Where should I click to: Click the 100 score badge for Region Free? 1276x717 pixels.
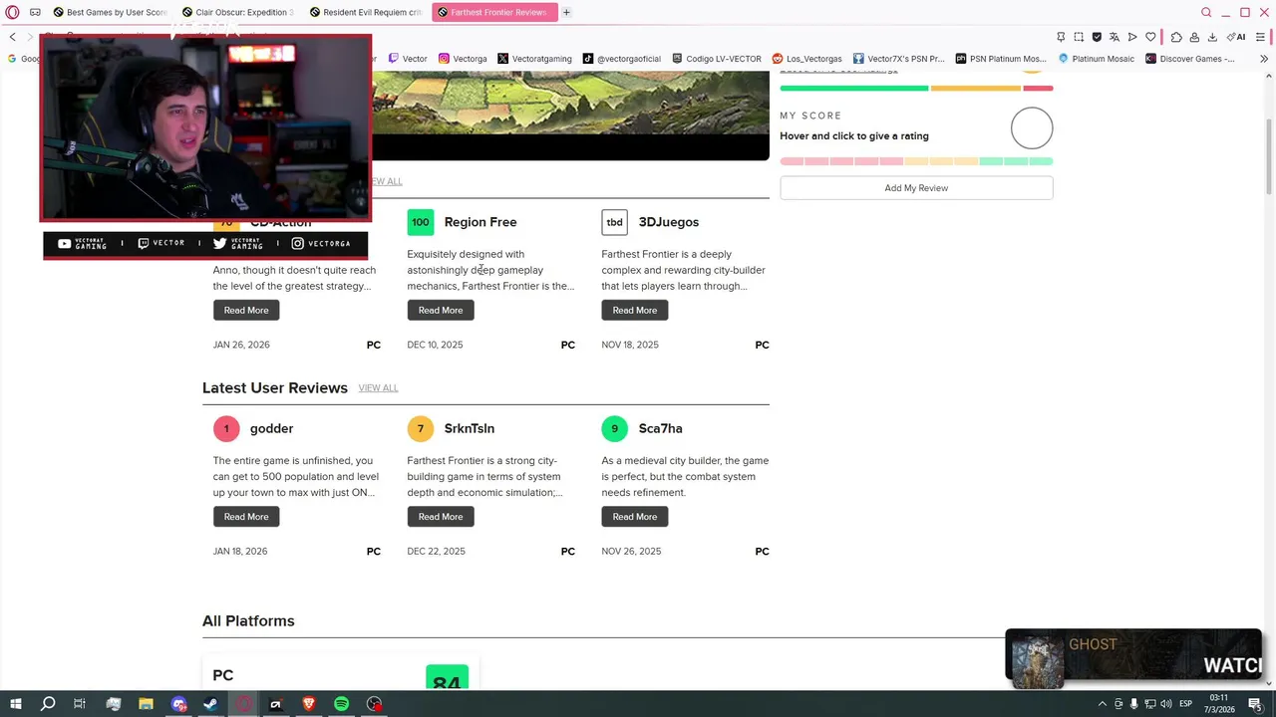(x=421, y=222)
